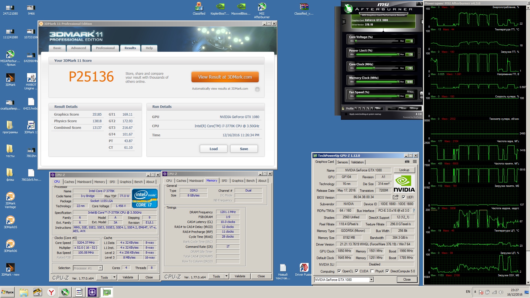Click Lookup button in GPU-Z

[x=404, y=170]
